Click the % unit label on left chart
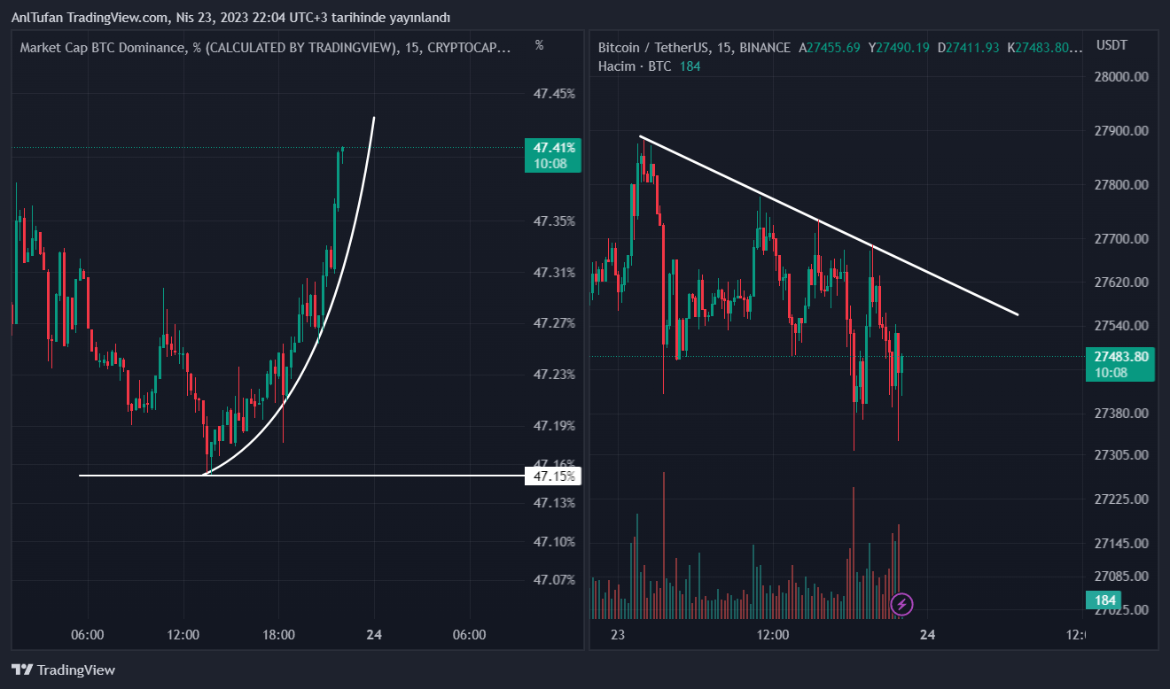Image resolution: width=1170 pixels, height=689 pixels. click(x=539, y=44)
